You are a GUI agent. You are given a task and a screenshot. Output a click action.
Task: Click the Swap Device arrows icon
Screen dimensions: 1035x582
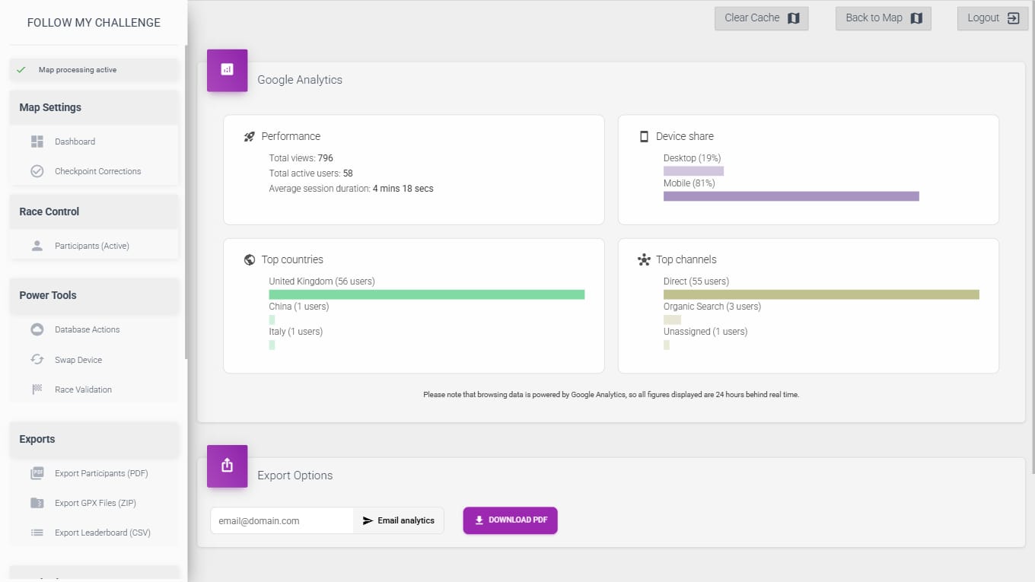pyautogui.click(x=37, y=360)
